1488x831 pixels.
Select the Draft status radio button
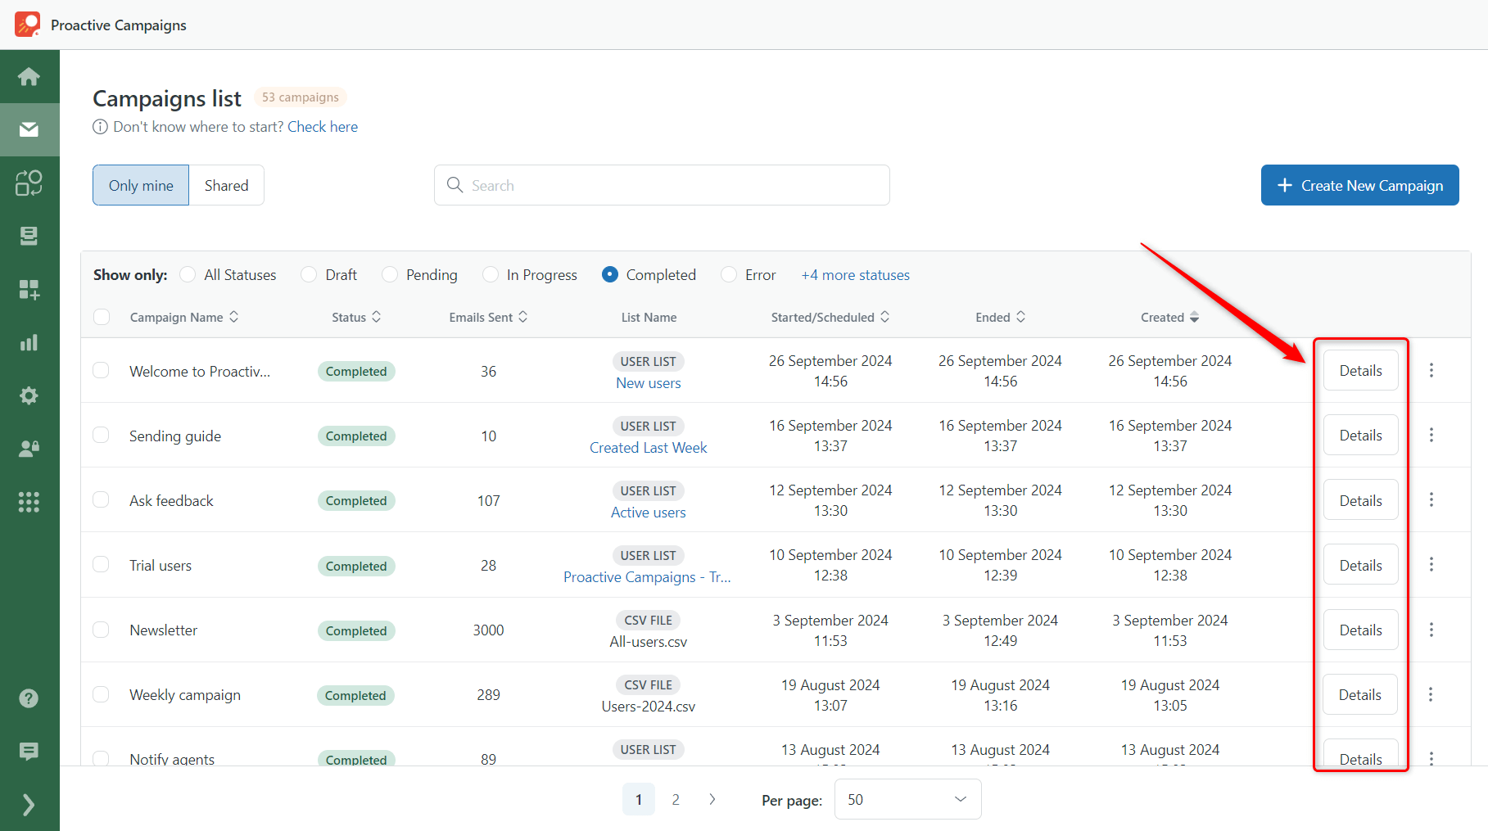click(x=309, y=274)
